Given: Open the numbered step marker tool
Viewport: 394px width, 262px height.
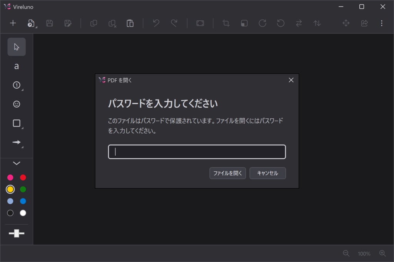Looking at the screenshot, I should click(x=17, y=85).
